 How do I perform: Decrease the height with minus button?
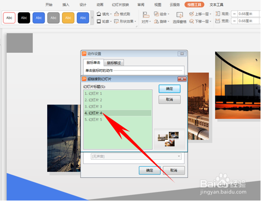234,14
